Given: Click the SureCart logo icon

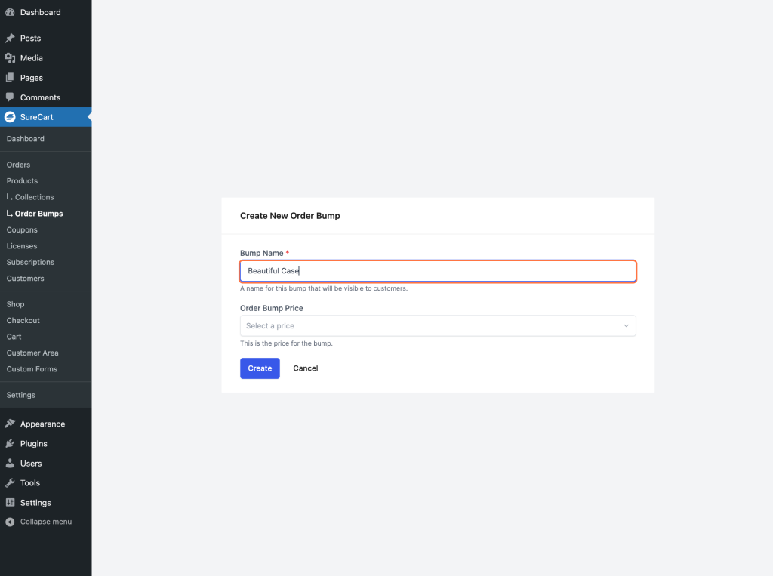Looking at the screenshot, I should pos(10,117).
